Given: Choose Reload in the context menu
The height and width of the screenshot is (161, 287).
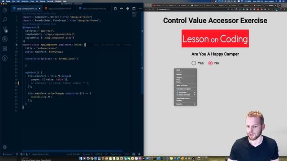Looking at the screenshot, I should [185, 74].
